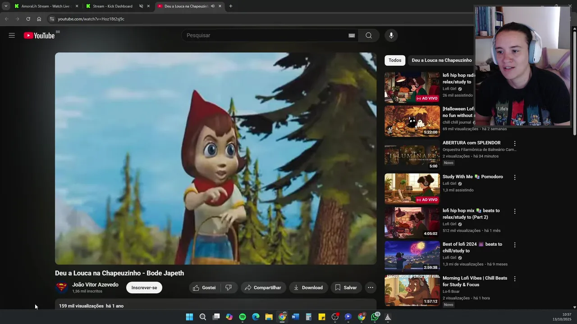This screenshot has width=577, height=324.
Task: Open the browser home page
Action: coord(39,19)
